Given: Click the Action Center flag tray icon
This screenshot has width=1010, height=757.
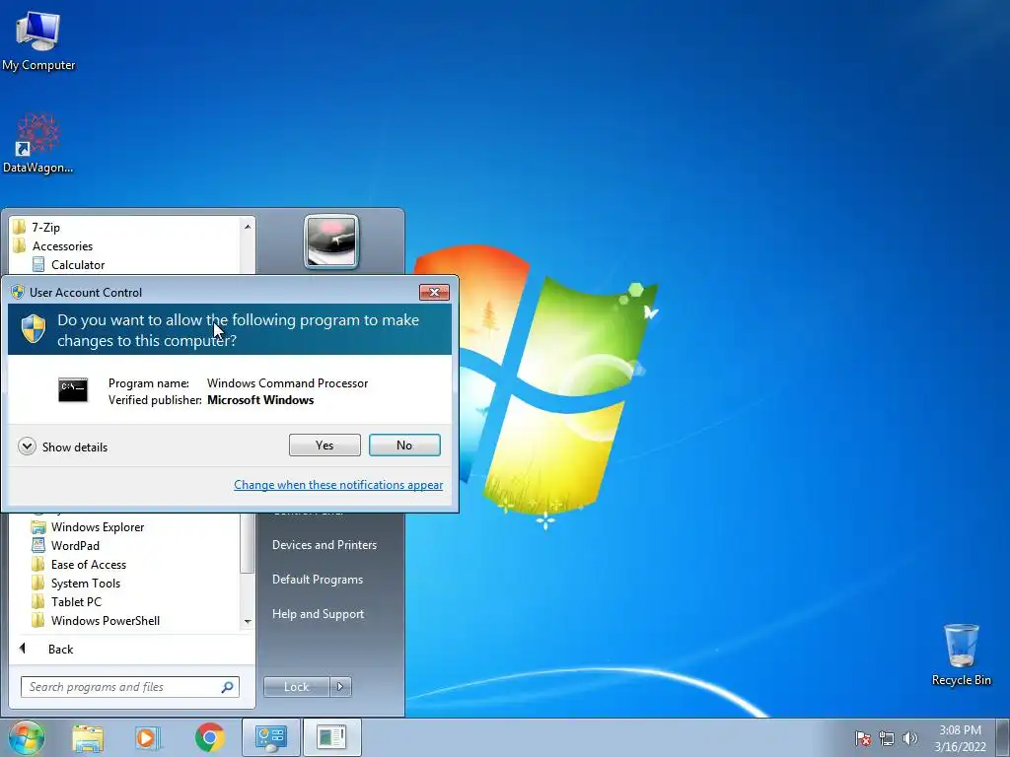Looking at the screenshot, I should point(863,738).
